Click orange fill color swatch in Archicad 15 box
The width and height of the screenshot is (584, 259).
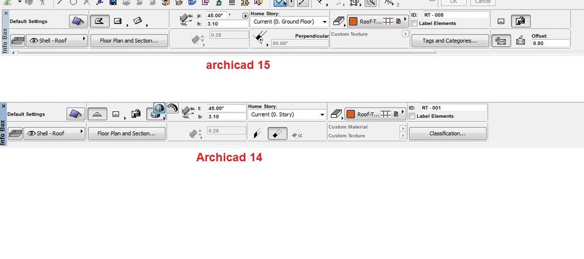[x=353, y=22]
